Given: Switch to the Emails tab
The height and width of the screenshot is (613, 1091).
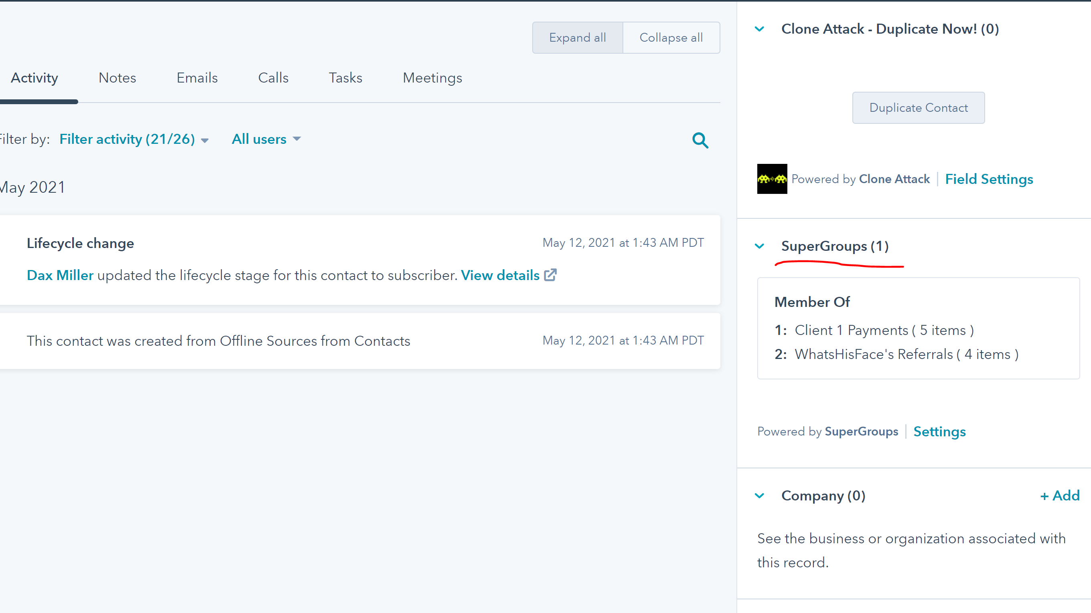Looking at the screenshot, I should pyautogui.click(x=197, y=77).
